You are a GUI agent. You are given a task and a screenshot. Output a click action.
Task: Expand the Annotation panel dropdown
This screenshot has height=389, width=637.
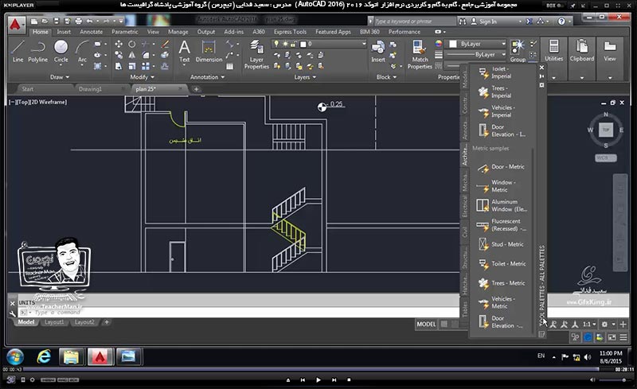pyautogui.click(x=207, y=77)
